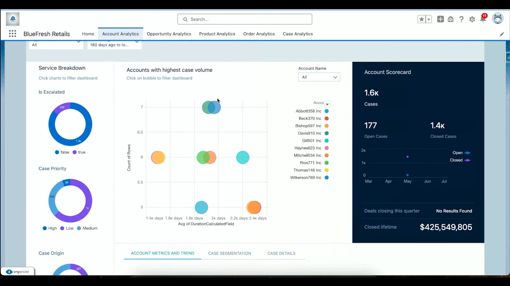Open the Case Segmentation tab

coord(229,253)
